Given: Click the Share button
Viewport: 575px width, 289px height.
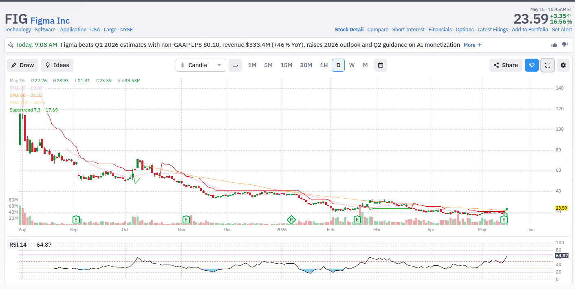Looking at the screenshot, I should pos(506,65).
